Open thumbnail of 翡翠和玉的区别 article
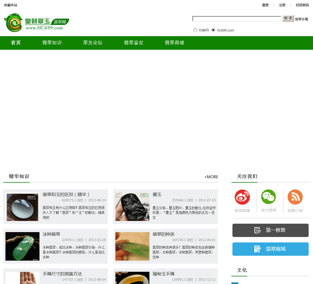Screen dimensions: 313x284 (22, 207)
